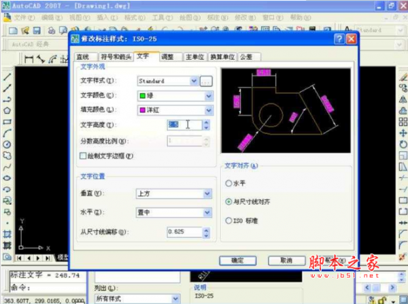Click the Plot print icon
The image size is (408, 304).
tap(52, 31)
